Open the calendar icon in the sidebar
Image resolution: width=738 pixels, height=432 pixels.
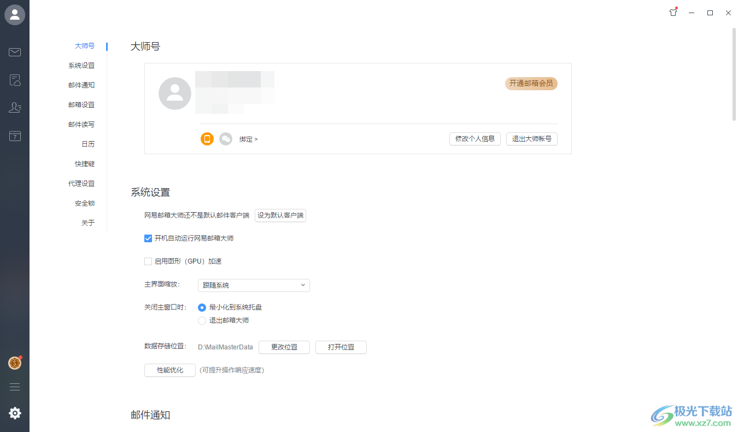tap(15, 136)
